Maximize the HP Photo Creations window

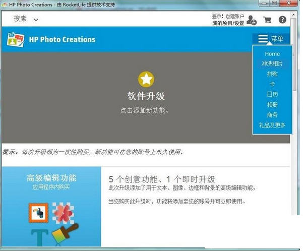(x=274, y=4)
